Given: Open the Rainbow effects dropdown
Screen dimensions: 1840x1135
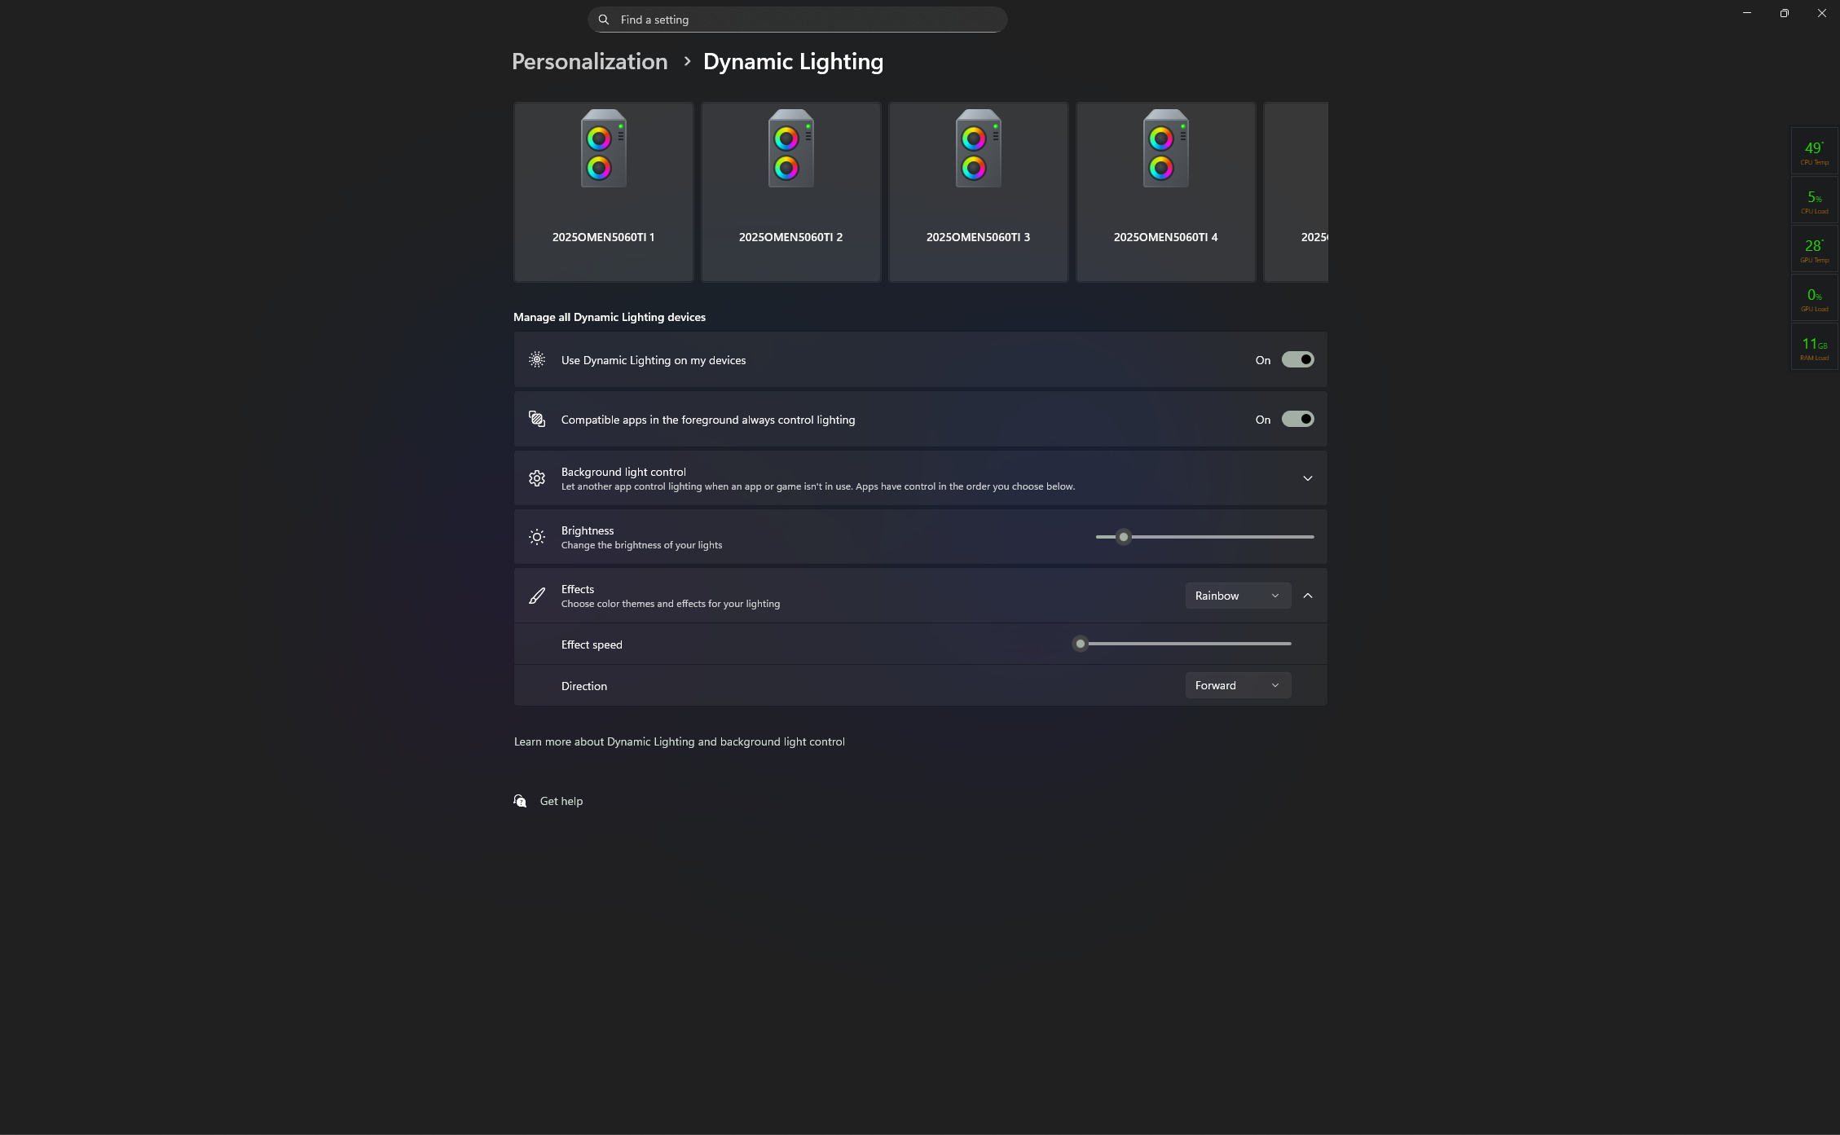Looking at the screenshot, I should (x=1237, y=596).
